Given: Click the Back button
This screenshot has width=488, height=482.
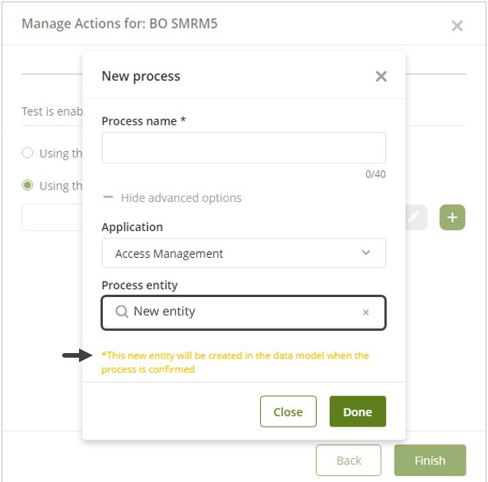Looking at the screenshot, I should click(348, 461).
